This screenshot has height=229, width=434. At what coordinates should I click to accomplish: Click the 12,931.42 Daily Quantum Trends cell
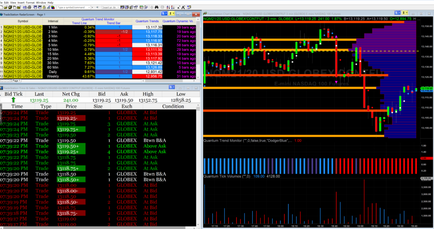click(147, 72)
